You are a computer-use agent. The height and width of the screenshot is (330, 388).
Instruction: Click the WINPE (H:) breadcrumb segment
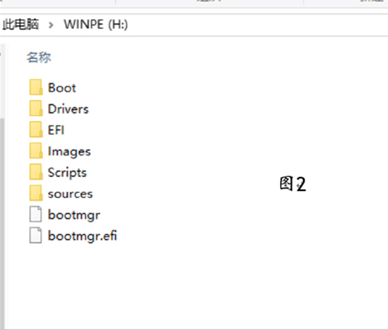(96, 24)
